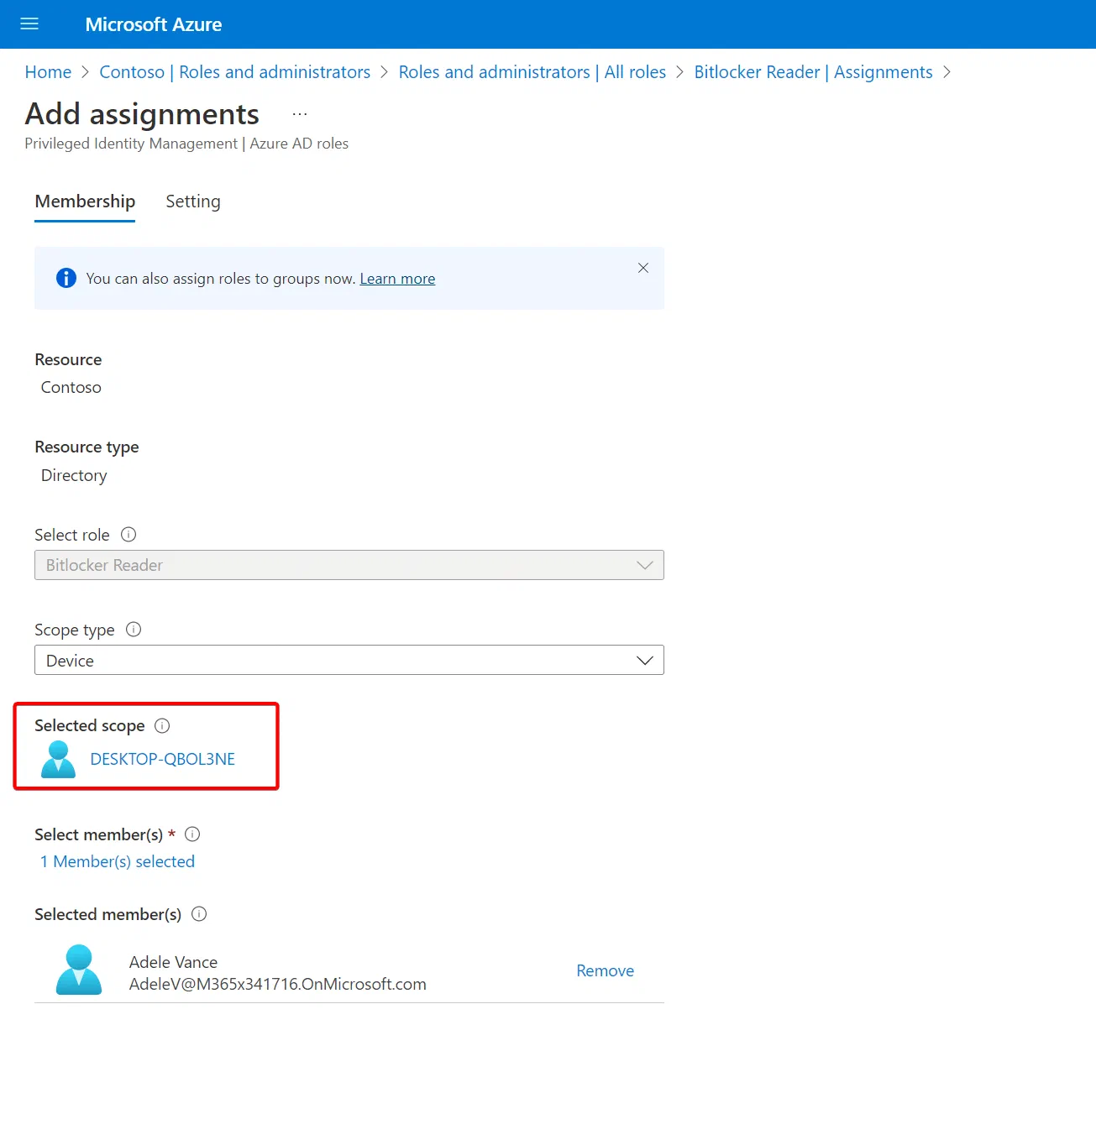
Task: Click the Adele Vance name text
Action: (173, 962)
